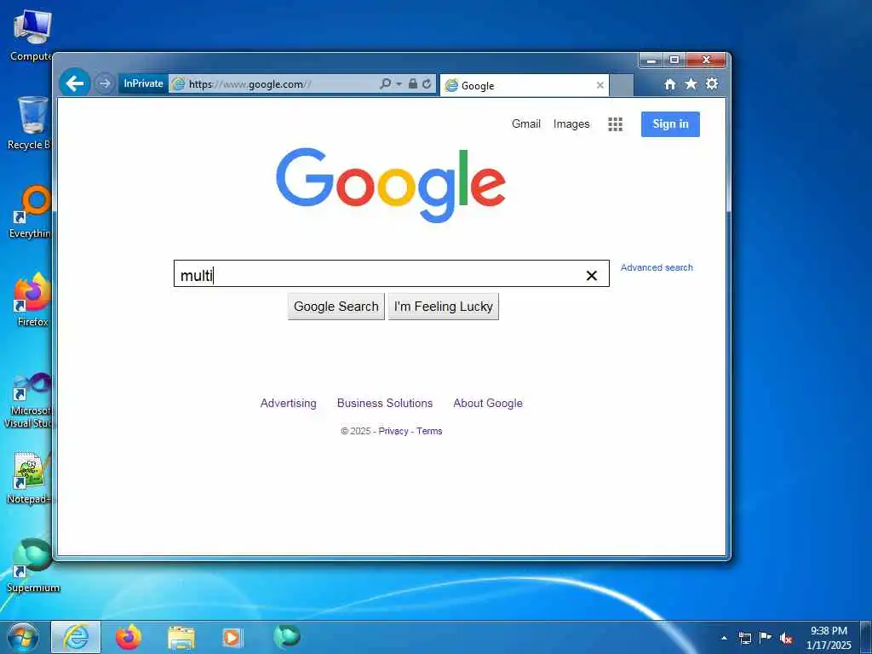The image size is (872, 654).
Task: Refresh the page with reload icon
Action: point(427,83)
